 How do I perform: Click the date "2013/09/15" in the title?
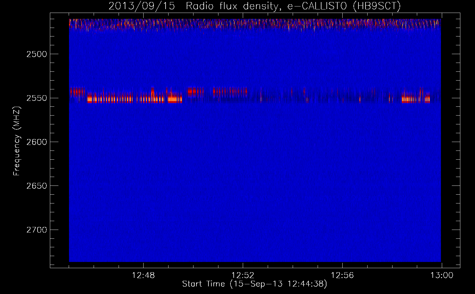point(142,6)
